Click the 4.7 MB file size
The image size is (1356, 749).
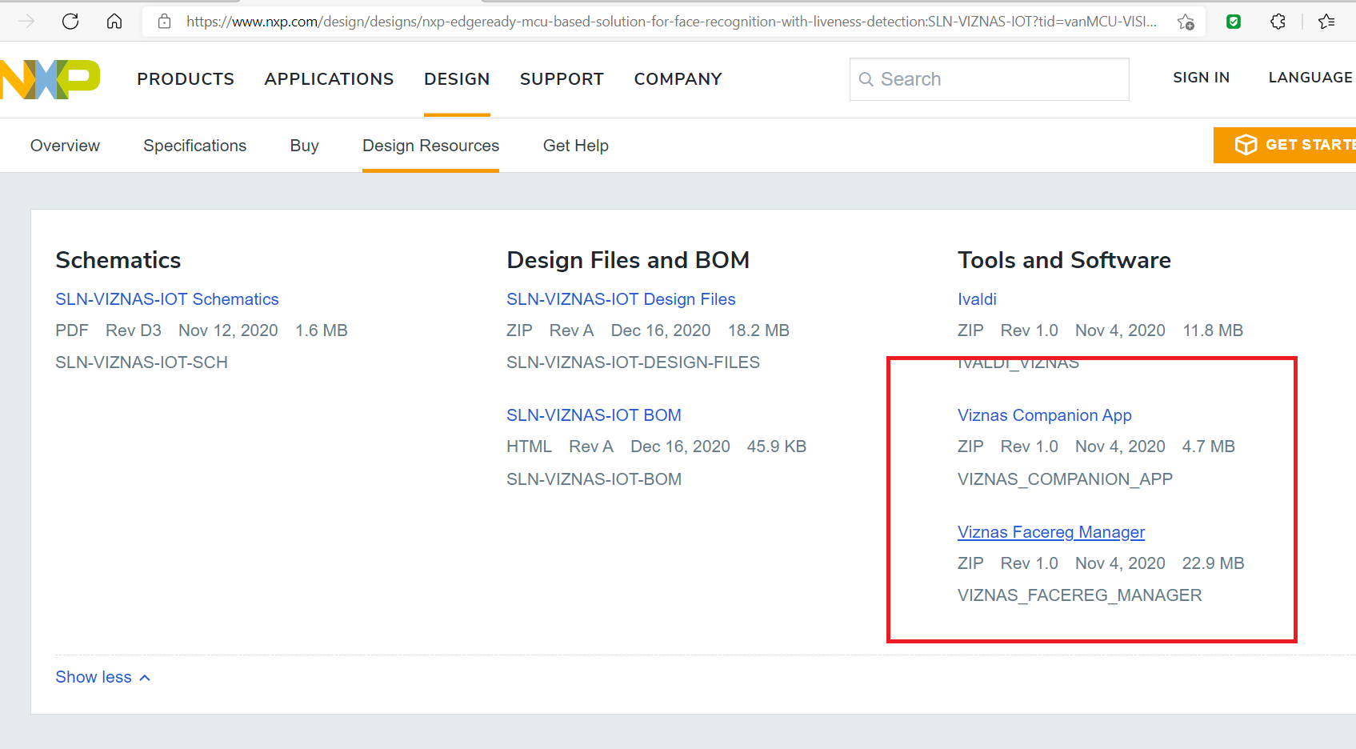click(1208, 447)
